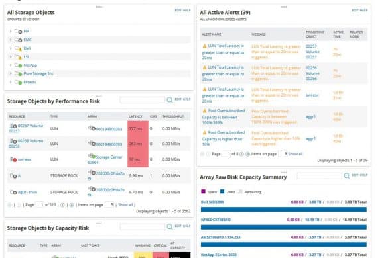Open the 00256 Volume resource link
Screen dimensions: 388x258
(x=26, y=143)
